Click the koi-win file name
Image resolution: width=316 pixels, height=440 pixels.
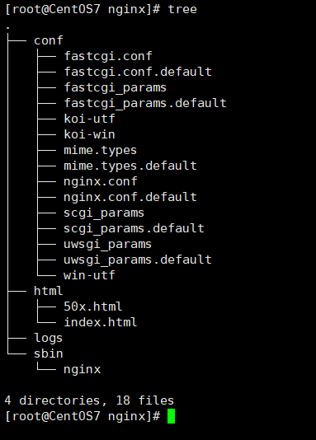[89, 134]
